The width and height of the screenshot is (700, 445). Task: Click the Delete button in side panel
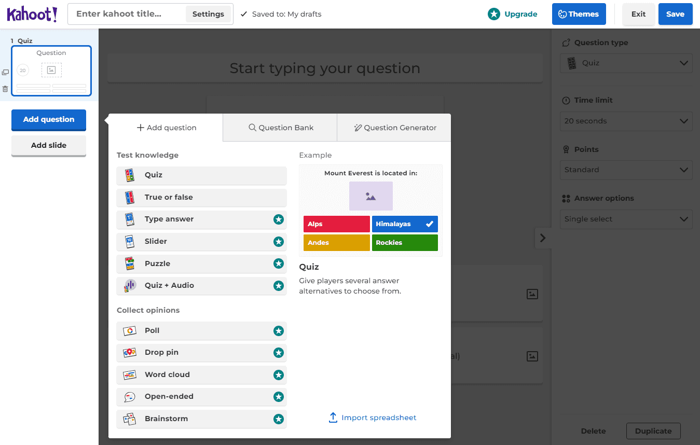(x=593, y=431)
